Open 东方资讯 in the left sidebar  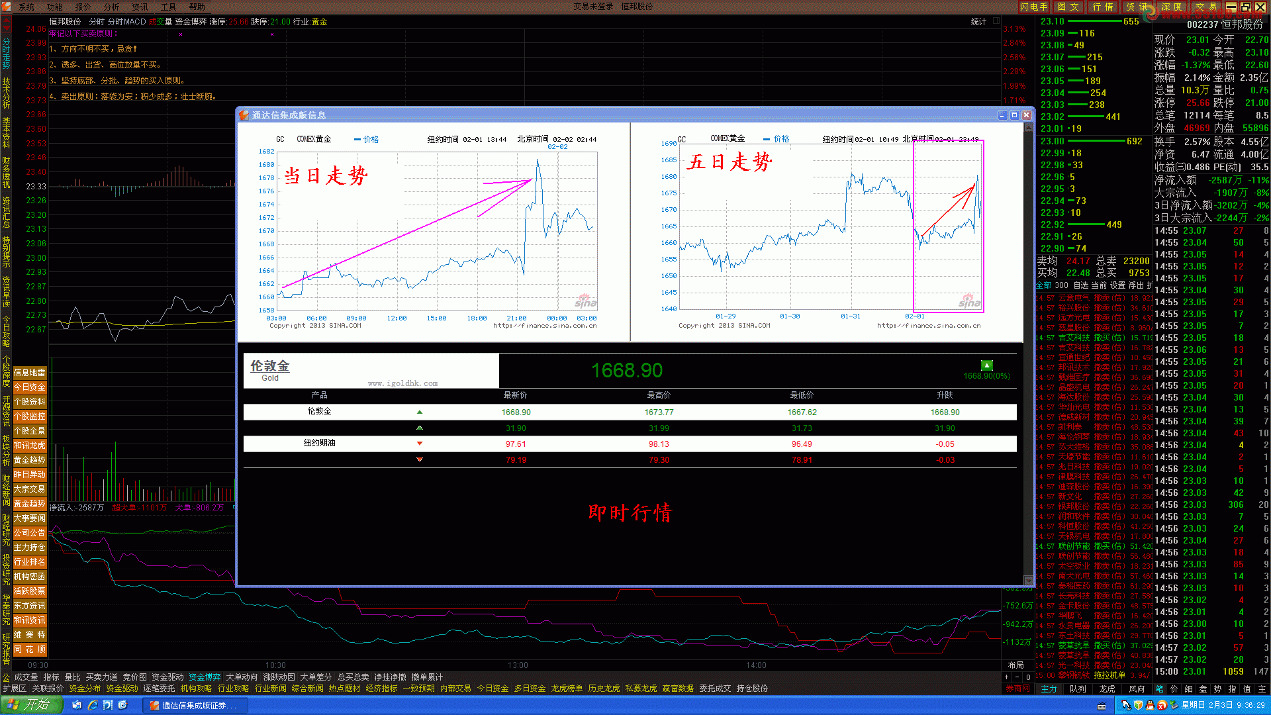coord(30,606)
